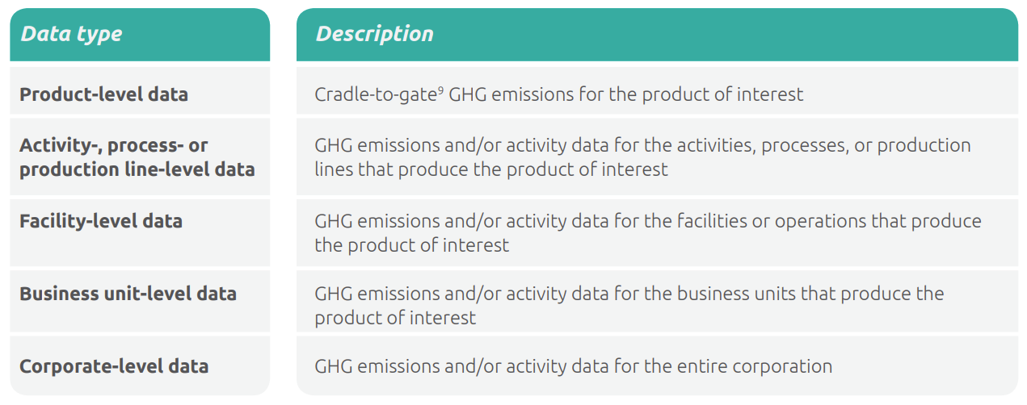This screenshot has height=405, width=1027.
Task: Select the "Business unit-level data" row label
Action: pos(128,293)
